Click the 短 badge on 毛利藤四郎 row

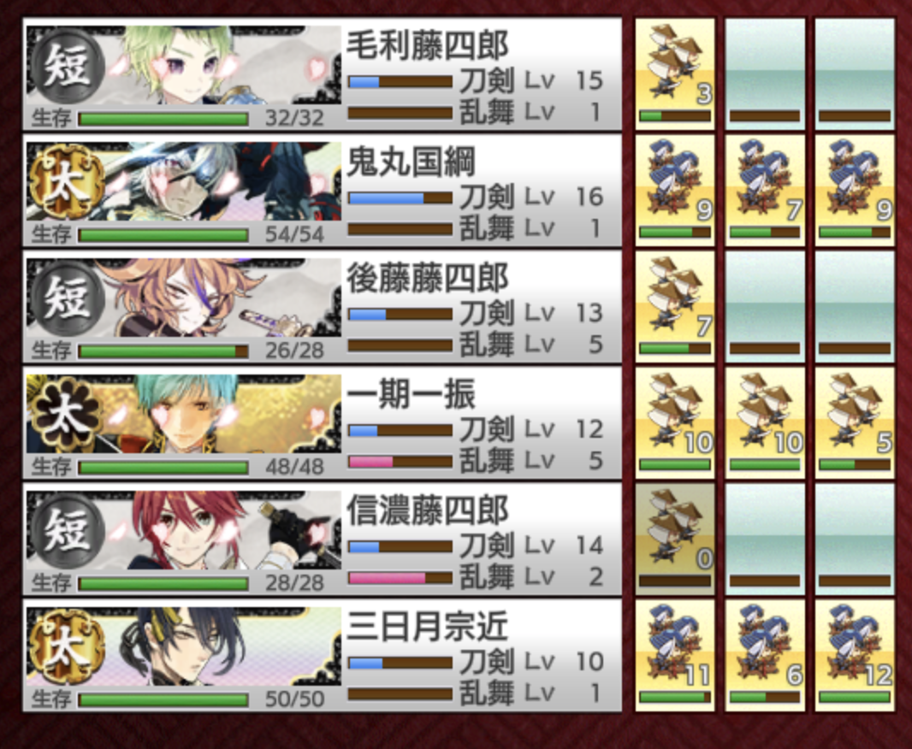click(x=67, y=66)
